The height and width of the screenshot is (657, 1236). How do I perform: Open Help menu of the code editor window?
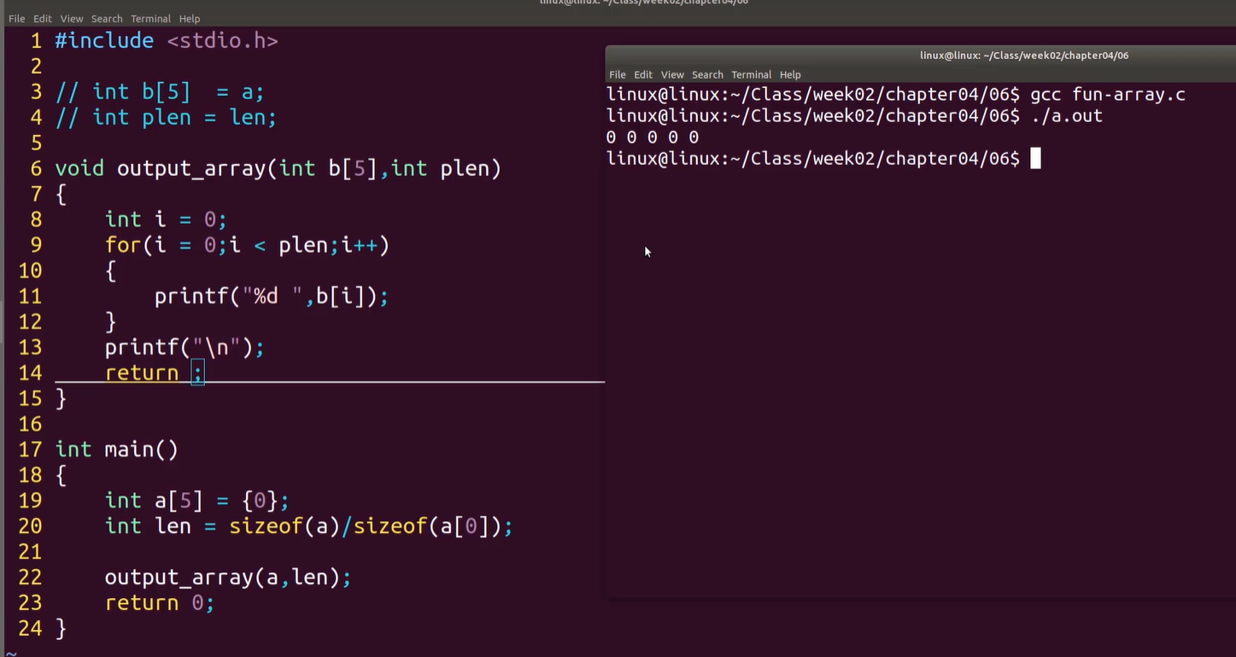(x=190, y=19)
